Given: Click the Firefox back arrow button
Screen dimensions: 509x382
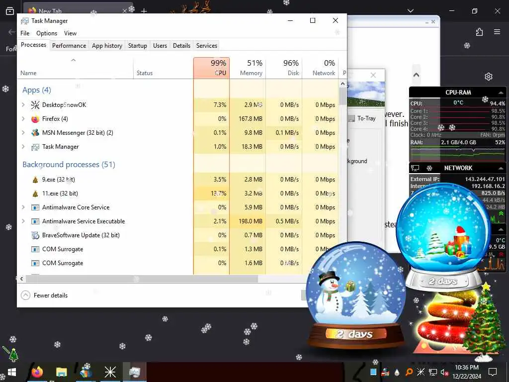Looking at the screenshot, I should tap(12, 32).
